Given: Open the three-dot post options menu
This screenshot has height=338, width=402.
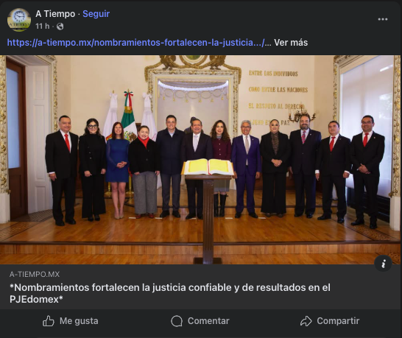Looking at the screenshot, I should pos(383,19).
